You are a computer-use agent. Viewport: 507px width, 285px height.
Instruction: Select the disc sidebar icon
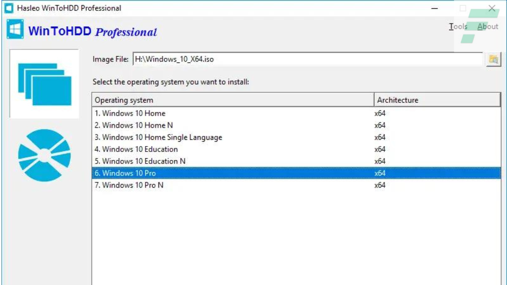click(44, 155)
